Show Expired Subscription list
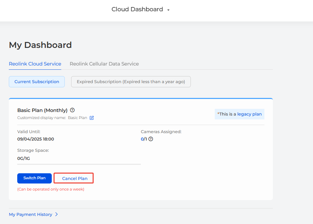This screenshot has height=224, width=313. 131,82
